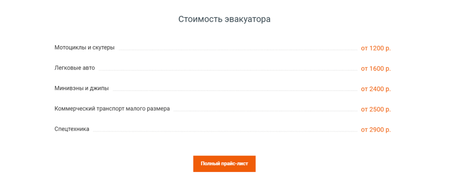The width and height of the screenshot is (452, 185).
Task: Click dotted line in Минивэны и джипы row
Action: pyautogui.click(x=235, y=91)
